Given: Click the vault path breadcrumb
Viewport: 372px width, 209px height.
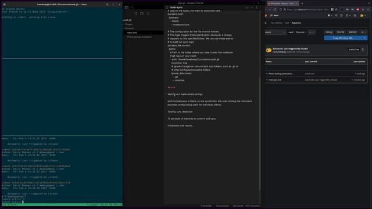Looking at the screenshot, I should [291, 33].
